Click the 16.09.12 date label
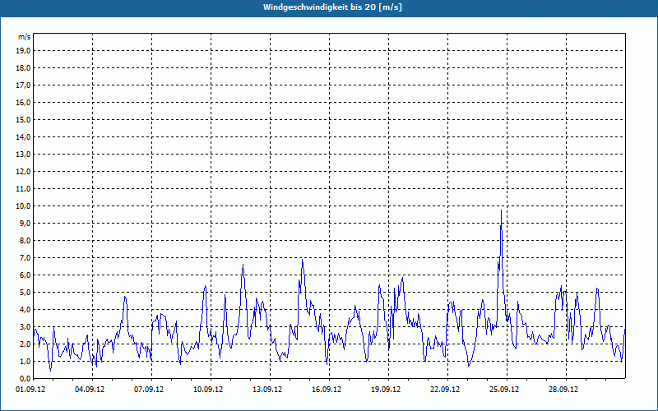 [326, 389]
